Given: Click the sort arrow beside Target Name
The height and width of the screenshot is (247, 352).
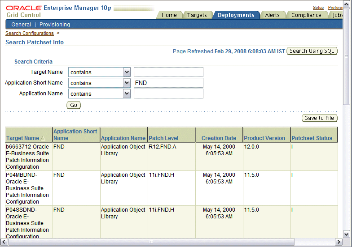Looking at the screenshot, I should 43,138.
